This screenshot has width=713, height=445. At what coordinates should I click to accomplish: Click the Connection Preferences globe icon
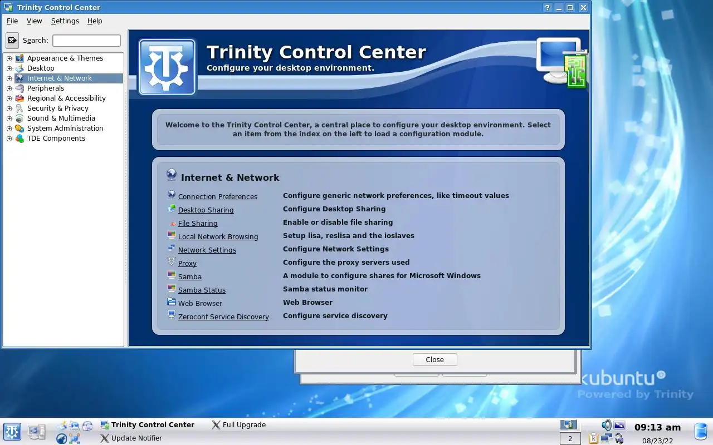click(x=172, y=195)
